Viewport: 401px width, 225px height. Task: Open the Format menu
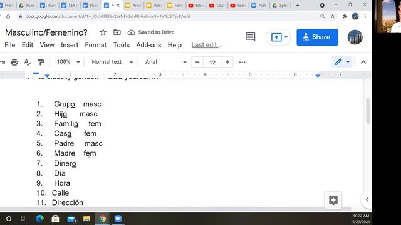point(96,45)
